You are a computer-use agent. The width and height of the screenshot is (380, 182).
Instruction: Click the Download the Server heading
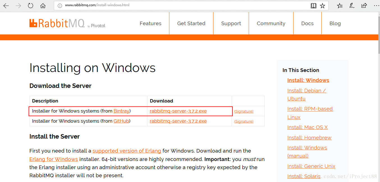[60, 86]
